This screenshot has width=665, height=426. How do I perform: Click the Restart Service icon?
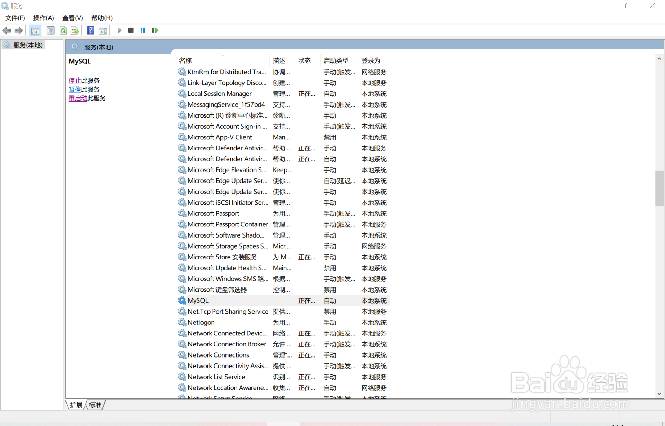point(155,30)
